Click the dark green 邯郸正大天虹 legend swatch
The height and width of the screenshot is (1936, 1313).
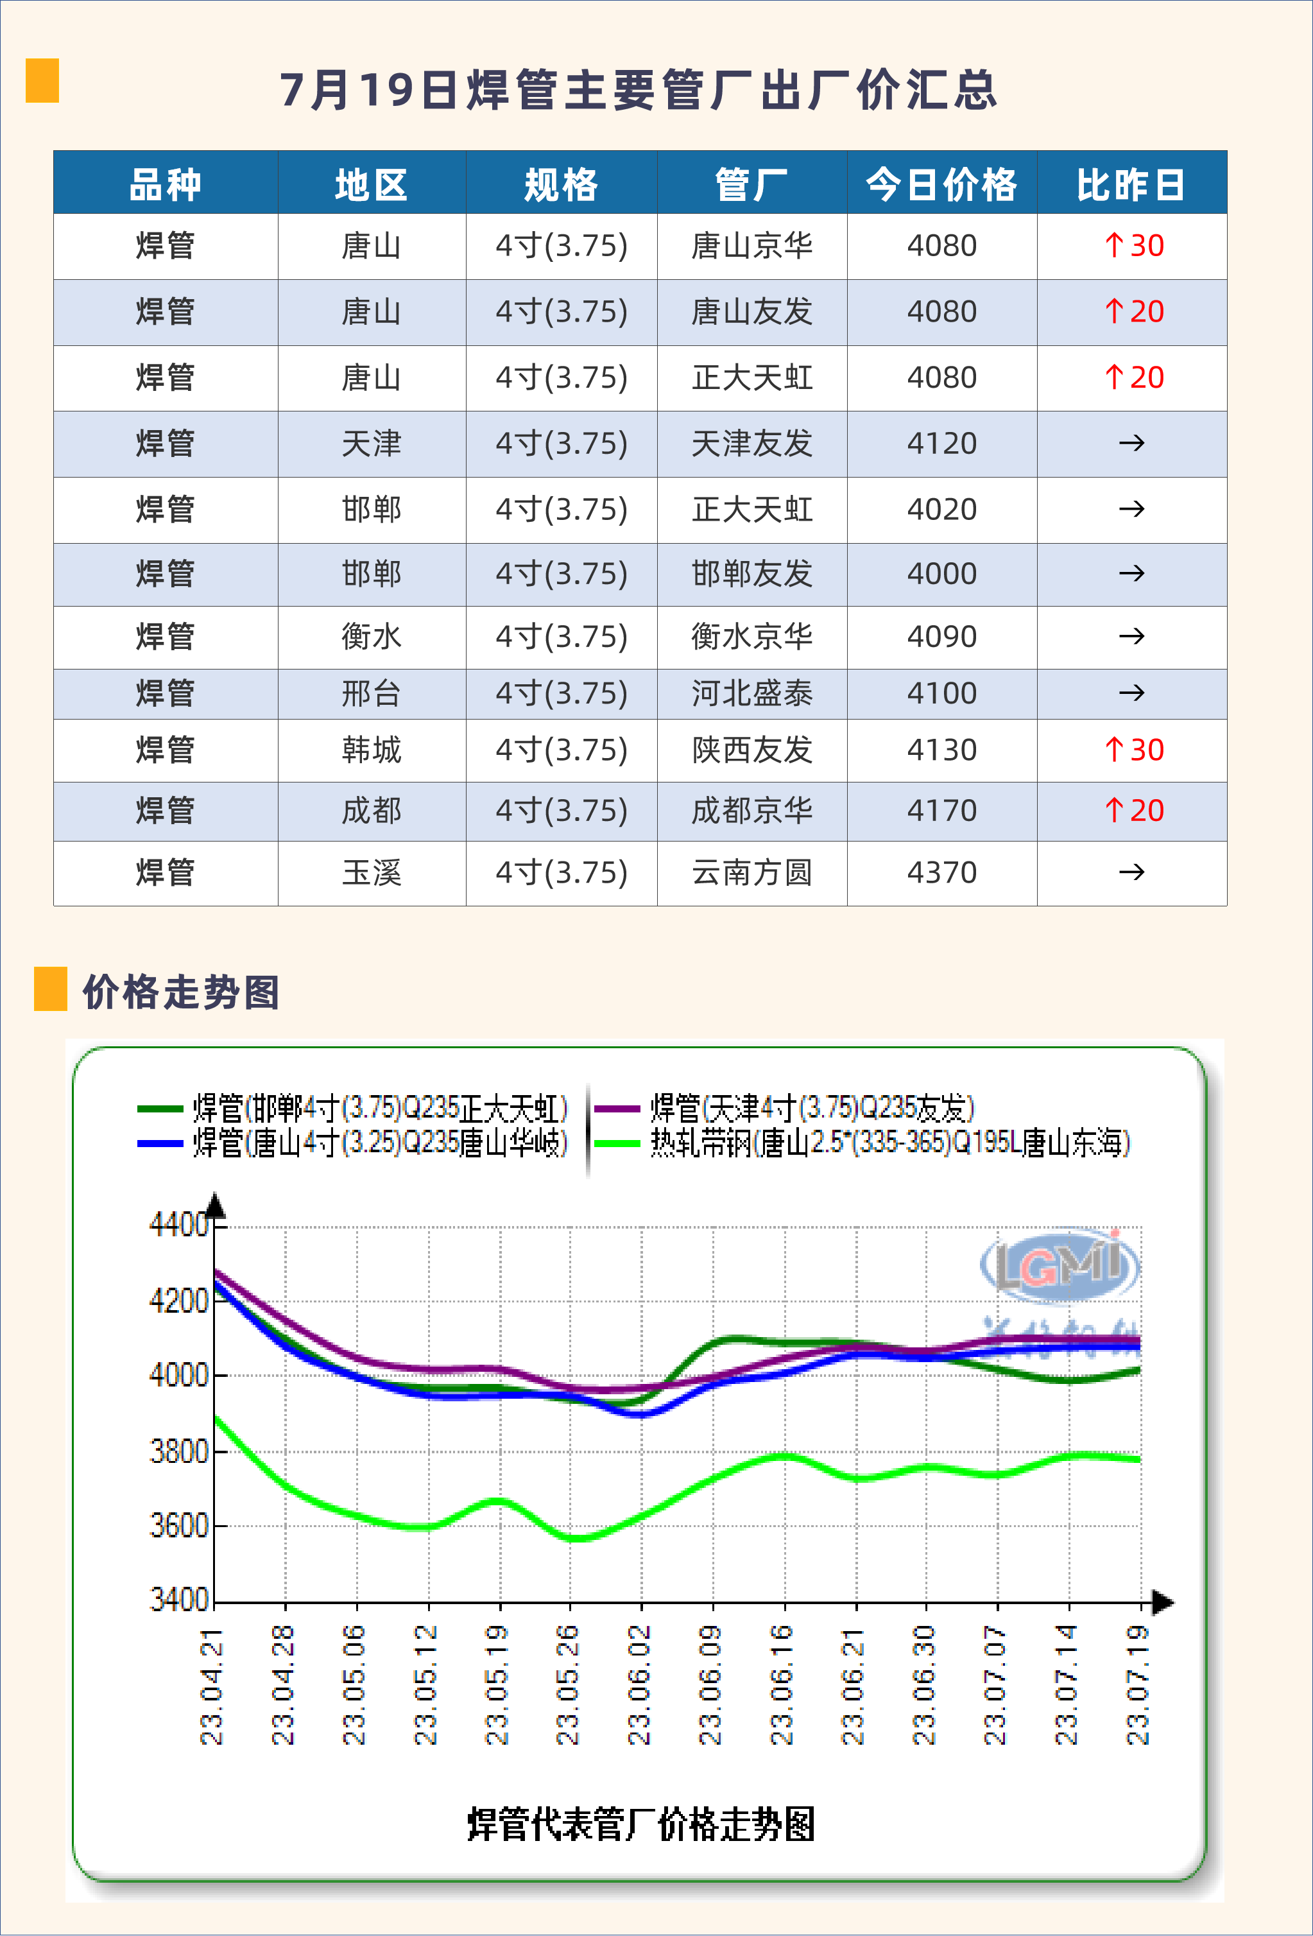tap(160, 1109)
